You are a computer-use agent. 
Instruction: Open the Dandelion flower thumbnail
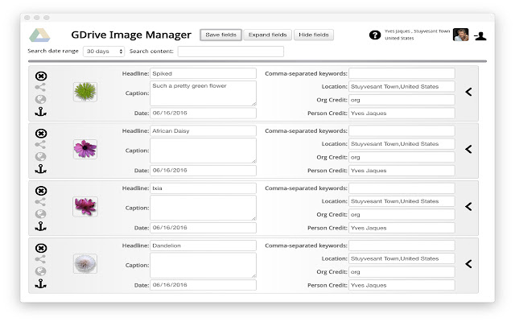(85, 263)
